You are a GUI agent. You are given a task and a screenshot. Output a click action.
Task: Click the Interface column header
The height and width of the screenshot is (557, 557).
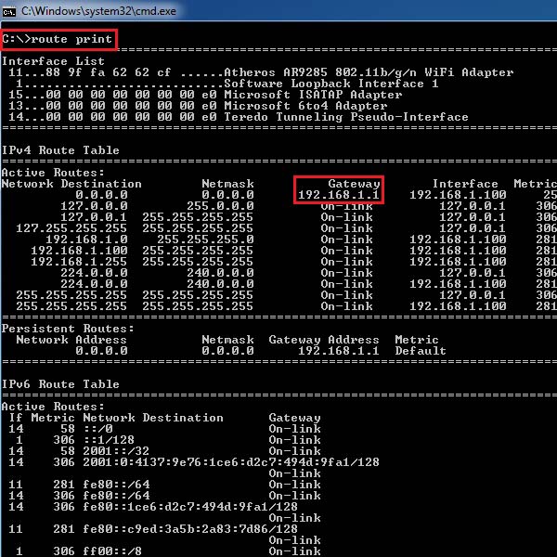point(465,184)
